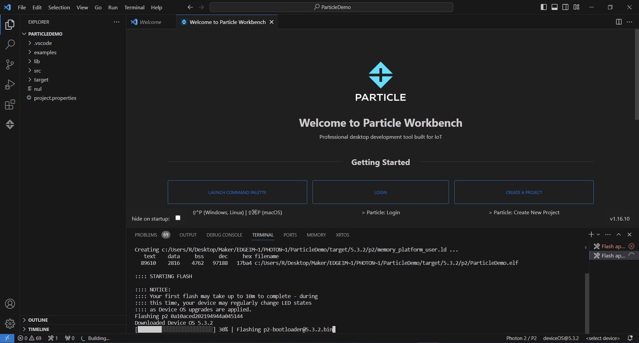Open the terminal launch profile dropdown

click(598, 234)
